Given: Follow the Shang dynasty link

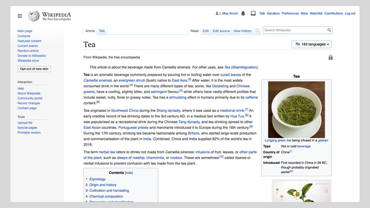Looking at the screenshot, I should tap(168, 110).
